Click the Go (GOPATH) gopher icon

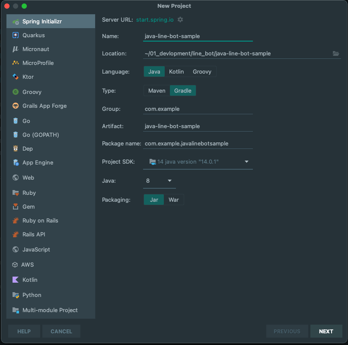[16, 135]
